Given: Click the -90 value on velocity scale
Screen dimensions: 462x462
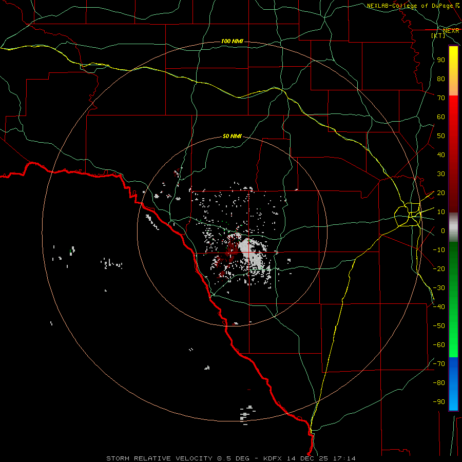Looking at the screenshot, I should (439, 402).
